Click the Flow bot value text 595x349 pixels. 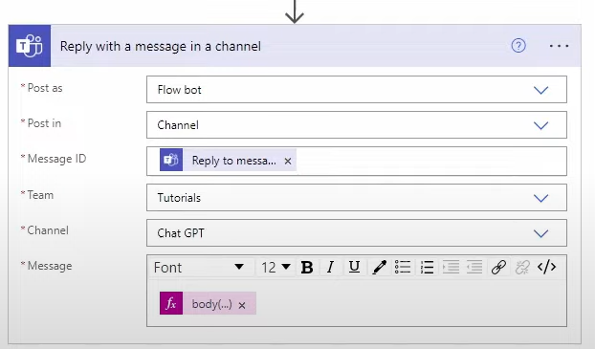click(x=179, y=90)
